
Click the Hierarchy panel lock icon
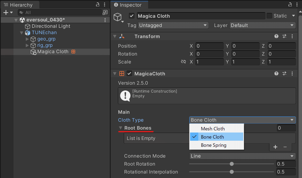pos(98,4)
